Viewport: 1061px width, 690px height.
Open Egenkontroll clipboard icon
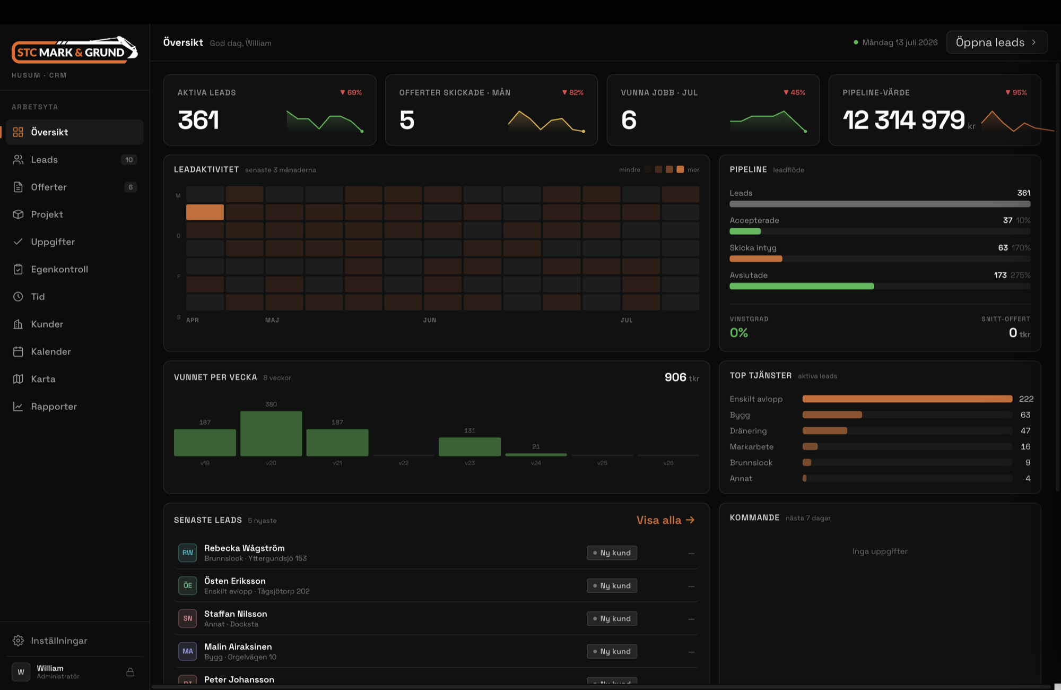point(18,269)
